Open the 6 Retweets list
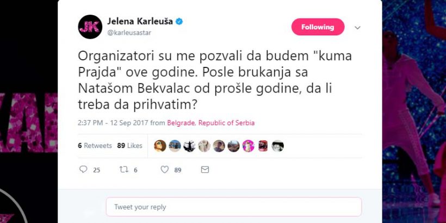Screen dimensions: 446x223 (x=95, y=146)
